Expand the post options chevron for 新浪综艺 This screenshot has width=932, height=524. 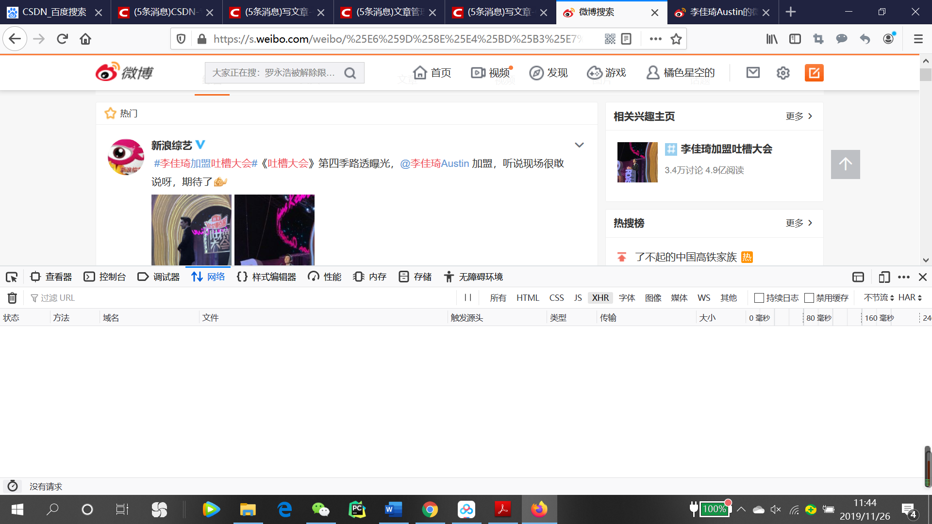coord(579,145)
